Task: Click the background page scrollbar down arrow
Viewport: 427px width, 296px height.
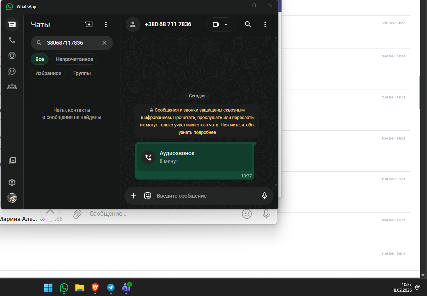Action: click(x=423, y=275)
